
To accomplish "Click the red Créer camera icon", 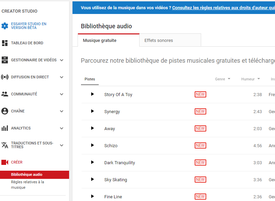I will coord(5,162).
